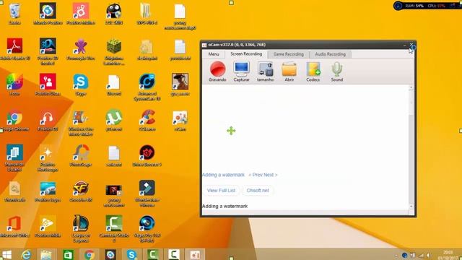Viewport: 462px width, 260px height.
Task: Click the blue 'Adding a watermark' link
Action: [x=223, y=175]
